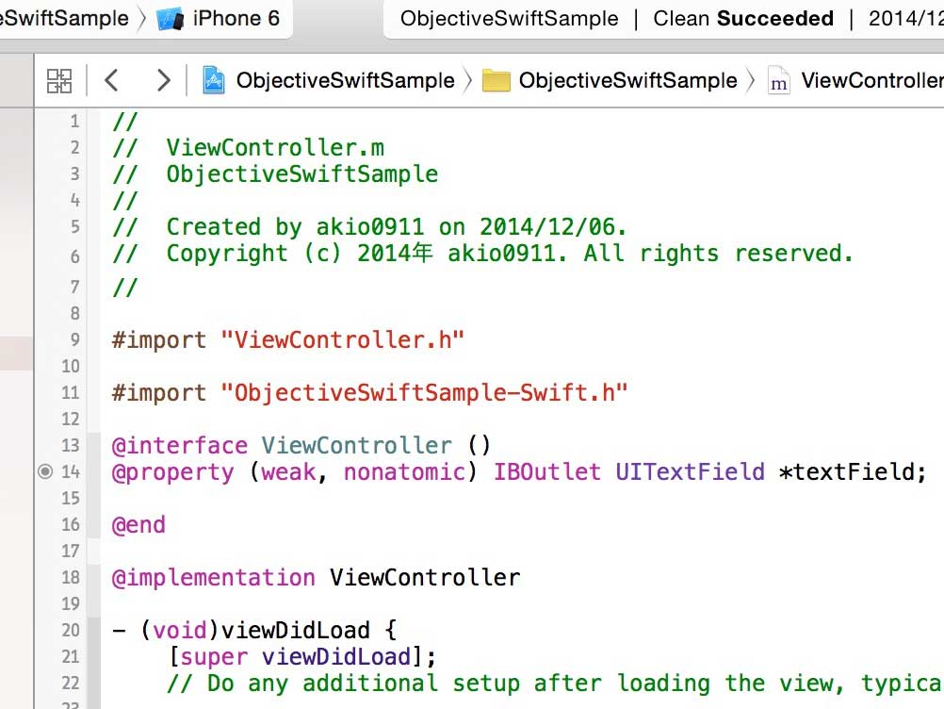Click the ObjectiveSwiftSample project file icon
The width and height of the screenshot is (944, 709).
(213, 80)
